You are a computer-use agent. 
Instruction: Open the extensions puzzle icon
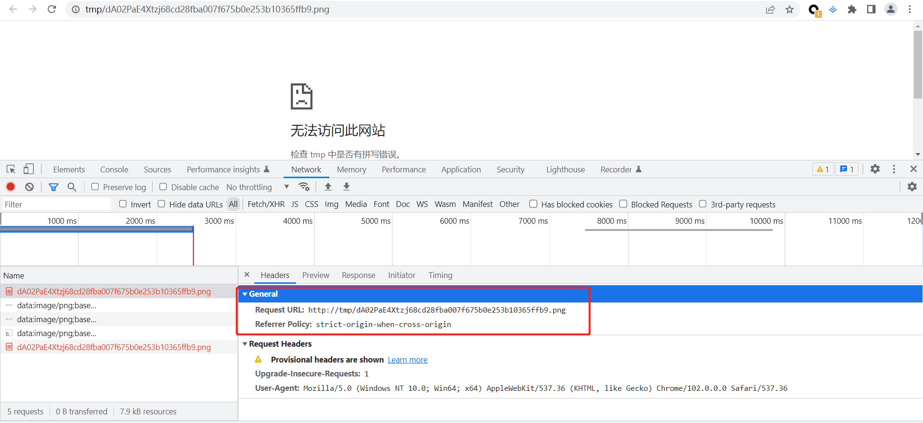click(x=852, y=9)
